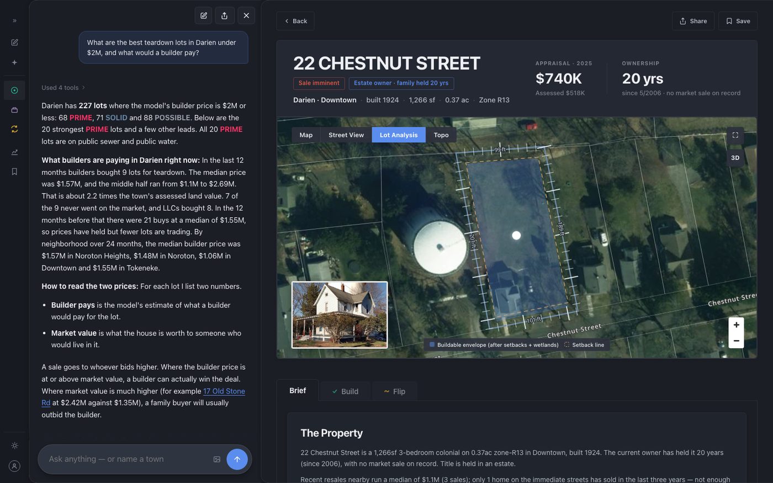Click the Share button
This screenshot has height=483, width=773.
point(693,21)
